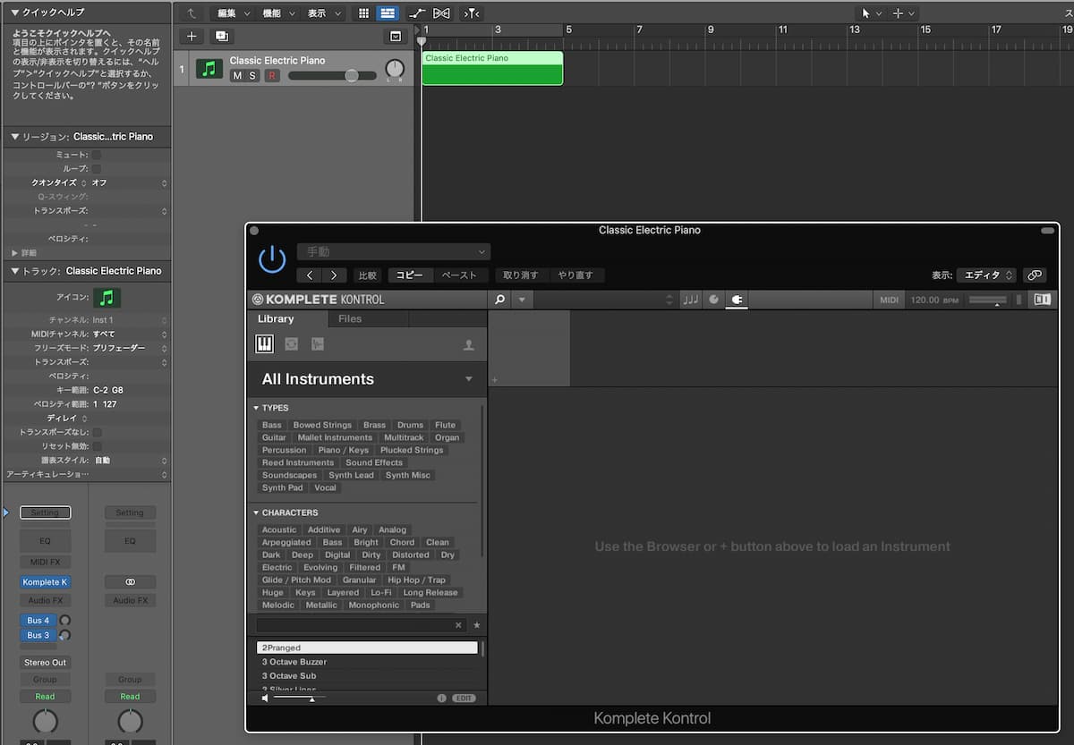Viewport: 1074px width, 745px height.
Task: Click the stereo link button on second channel strip
Action: coord(130,582)
